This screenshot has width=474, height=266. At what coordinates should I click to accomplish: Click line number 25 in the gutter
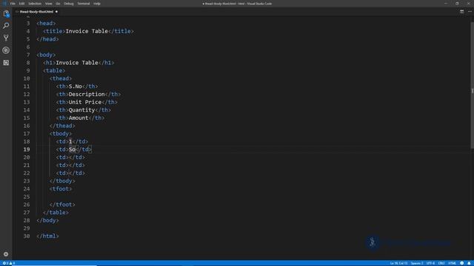(x=27, y=197)
